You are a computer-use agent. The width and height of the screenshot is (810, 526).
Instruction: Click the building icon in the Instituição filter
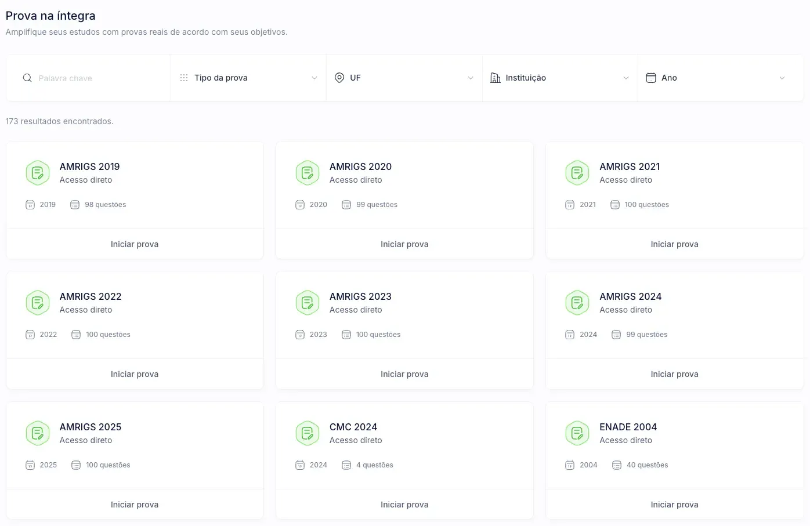pyautogui.click(x=495, y=77)
